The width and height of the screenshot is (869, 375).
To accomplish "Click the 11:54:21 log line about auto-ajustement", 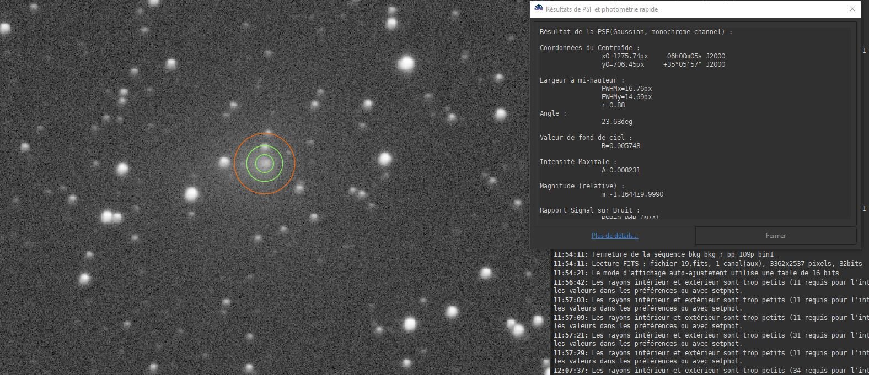I will coord(696,273).
